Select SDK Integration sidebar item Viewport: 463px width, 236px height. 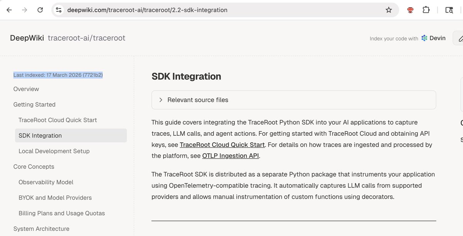71,135
